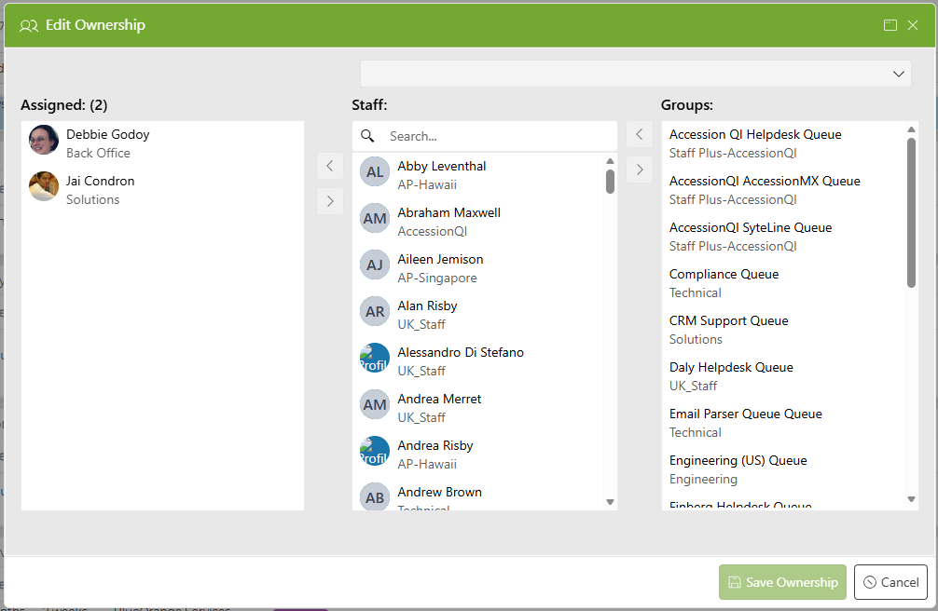This screenshot has width=938, height=611.
Task: Move staff to Assigned with left arrow
Action: pos(330,166)
